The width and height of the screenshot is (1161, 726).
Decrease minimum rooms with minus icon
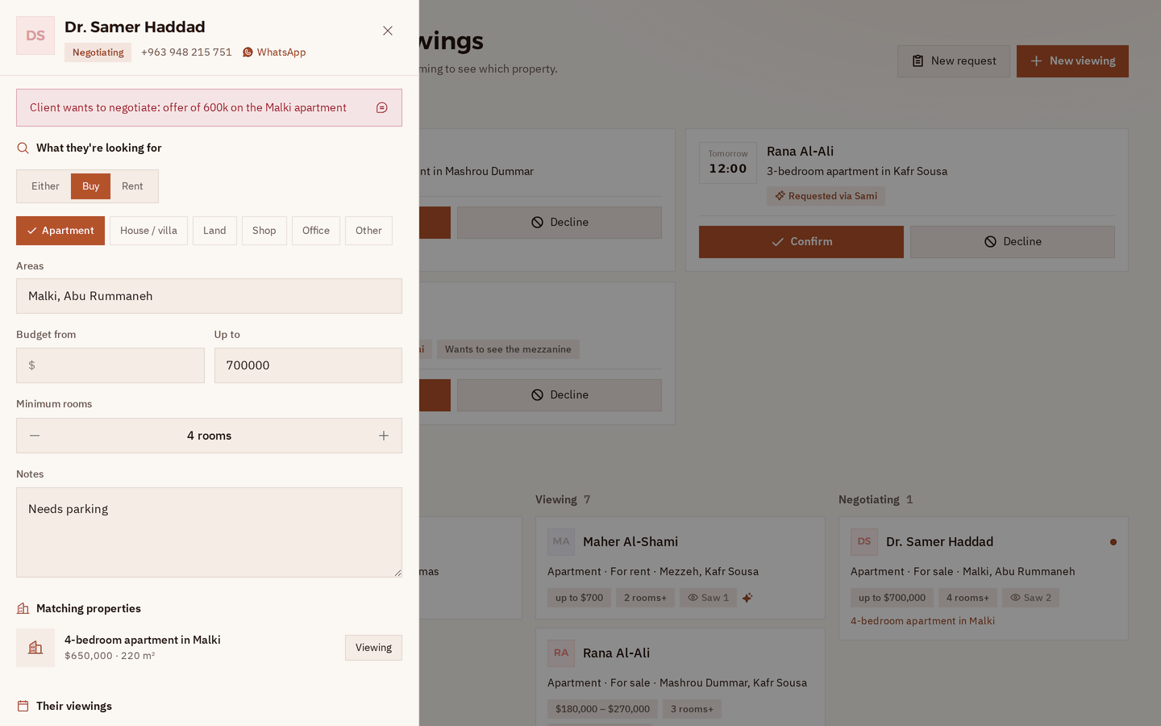tap(35, 436)
